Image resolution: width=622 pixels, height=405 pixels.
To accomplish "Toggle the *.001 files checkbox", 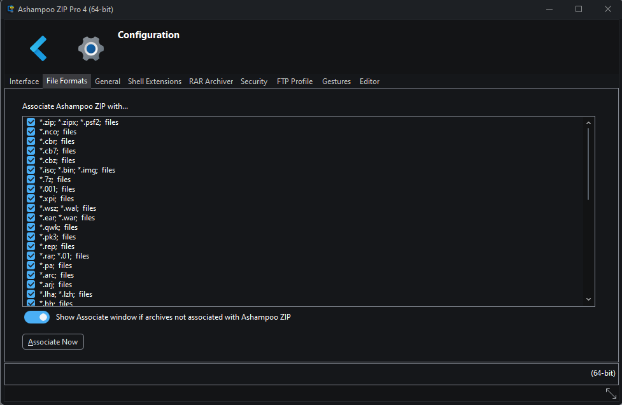I will click(x=31, y=189).
